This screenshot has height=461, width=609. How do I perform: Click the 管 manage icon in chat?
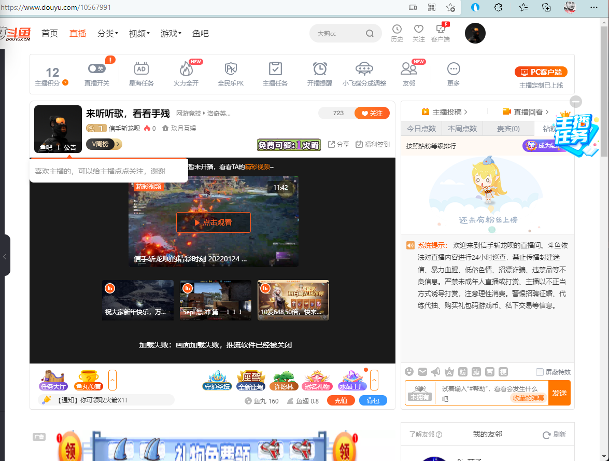click(490, 372)
